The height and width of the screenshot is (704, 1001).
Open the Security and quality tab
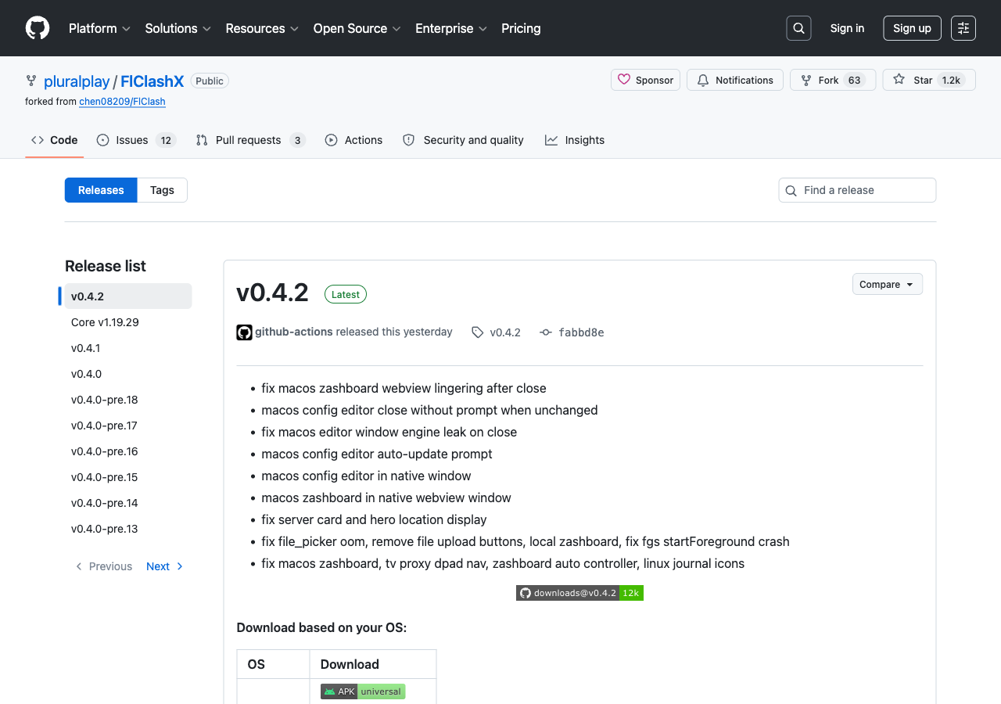pyautogui.click(x=463, y=140)
